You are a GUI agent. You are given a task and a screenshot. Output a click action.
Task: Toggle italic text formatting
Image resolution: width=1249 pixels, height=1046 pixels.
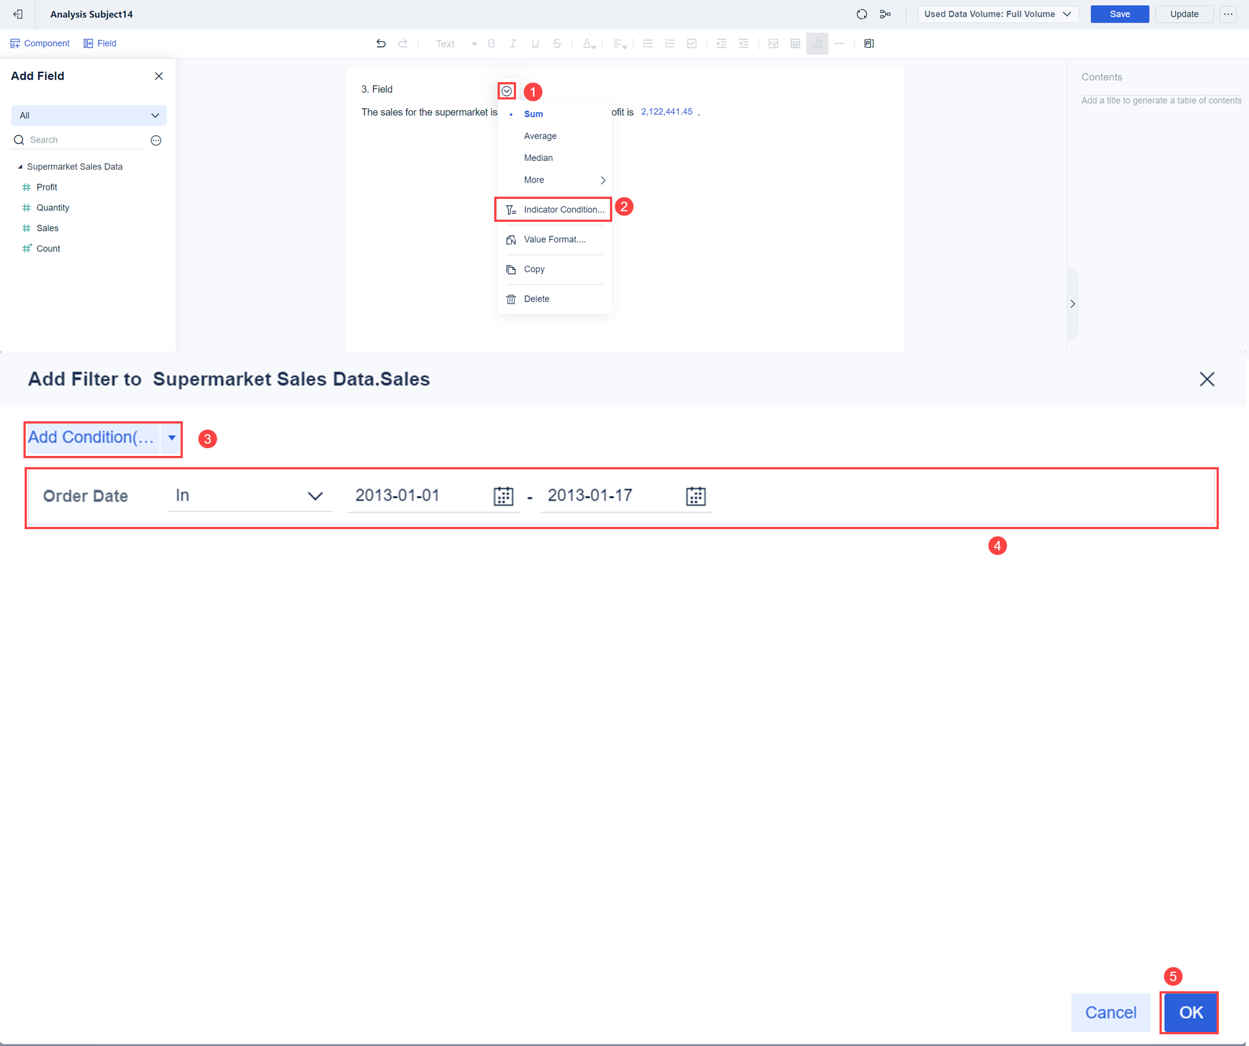[512, 44]
